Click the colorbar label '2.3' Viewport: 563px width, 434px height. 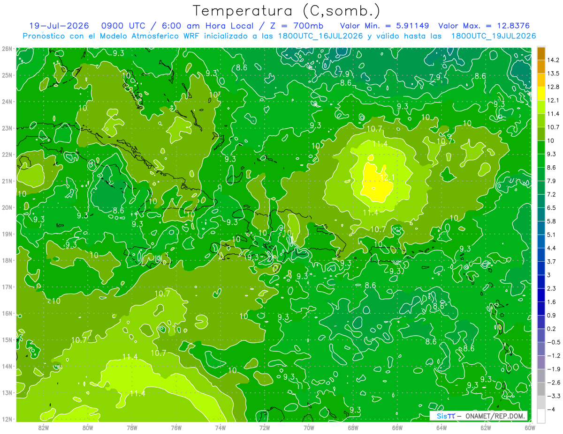pos(551,288)
